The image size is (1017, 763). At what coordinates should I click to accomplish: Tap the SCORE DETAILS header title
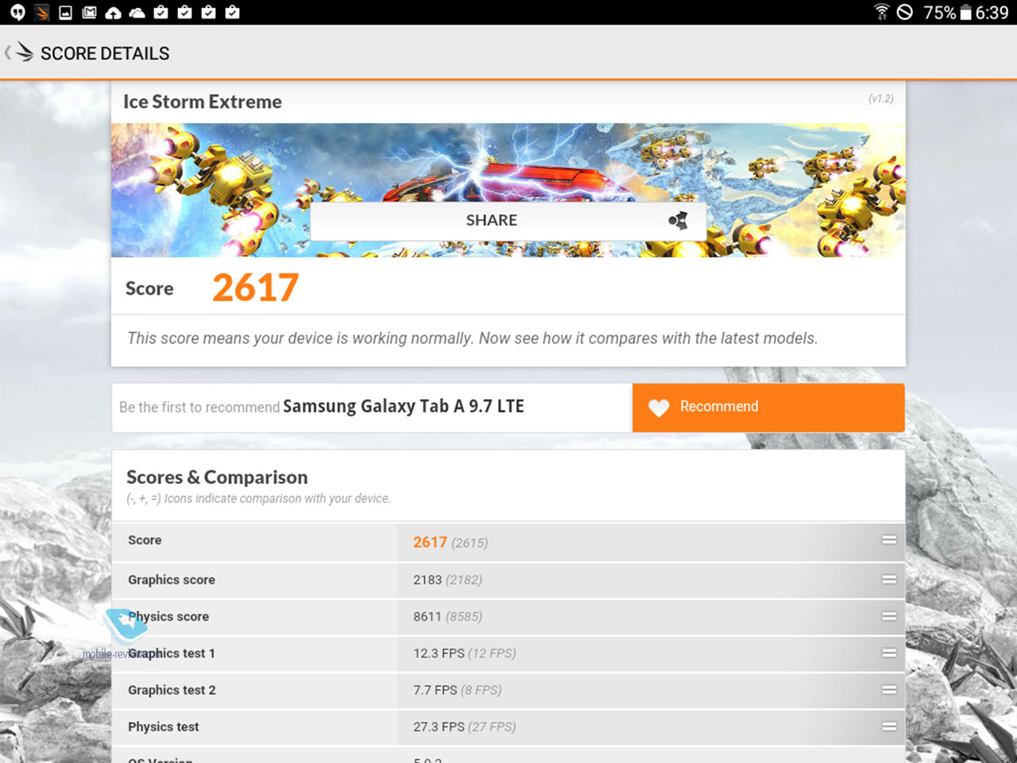point(105,53)
